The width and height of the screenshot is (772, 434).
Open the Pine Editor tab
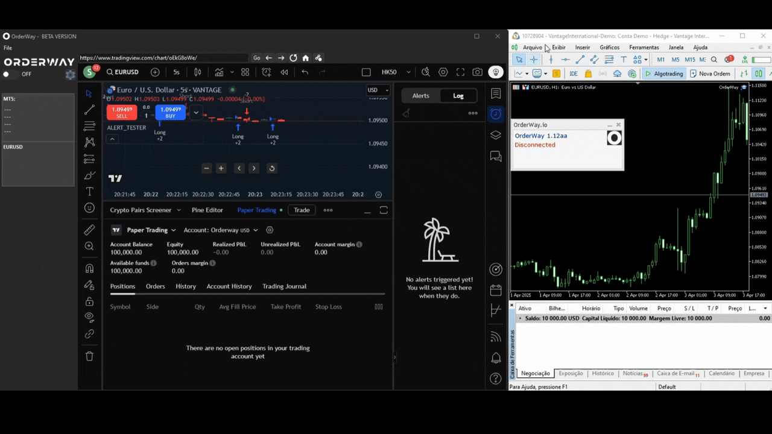(207, 210)
